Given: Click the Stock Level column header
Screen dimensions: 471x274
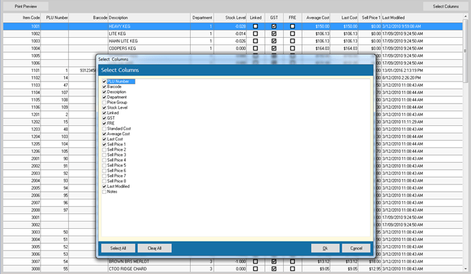Looking at the screenshot, I should point(235,17).
